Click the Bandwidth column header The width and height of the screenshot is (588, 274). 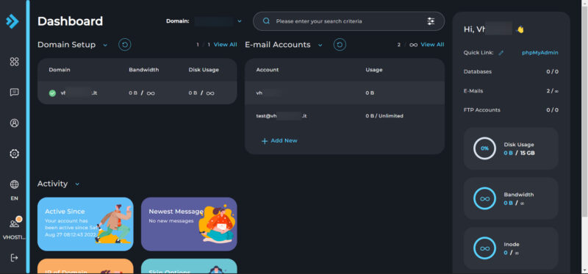pyautogui.click(x=144, y=70)
